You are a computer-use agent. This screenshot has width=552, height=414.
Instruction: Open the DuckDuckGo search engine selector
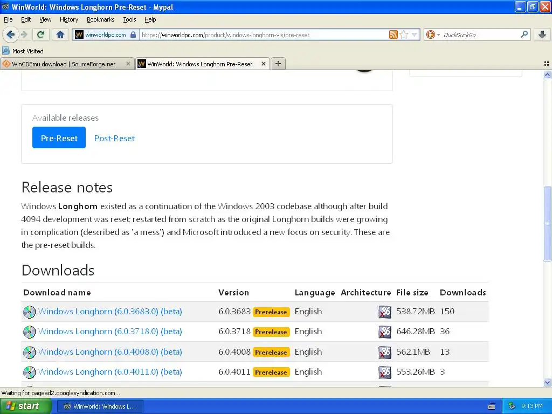(x=432, y=34)
